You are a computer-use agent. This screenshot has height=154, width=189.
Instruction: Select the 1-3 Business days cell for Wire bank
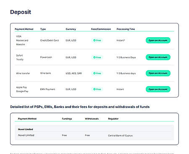coord(126,73)
